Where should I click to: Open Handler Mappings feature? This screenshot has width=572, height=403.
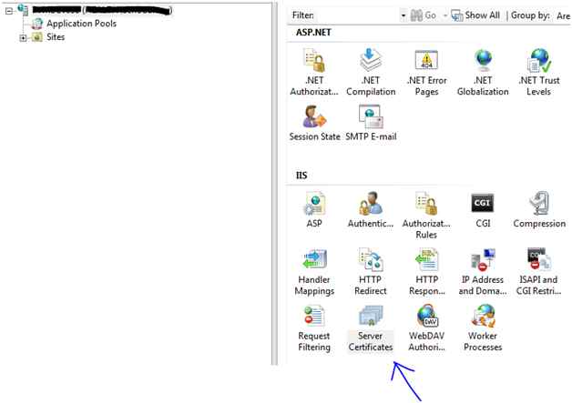pyautogui.click(x=314, y=272)
